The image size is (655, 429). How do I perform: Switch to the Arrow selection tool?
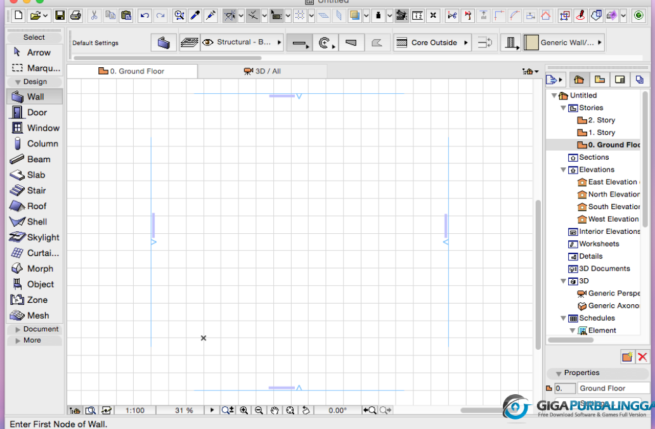coord(35,53)
